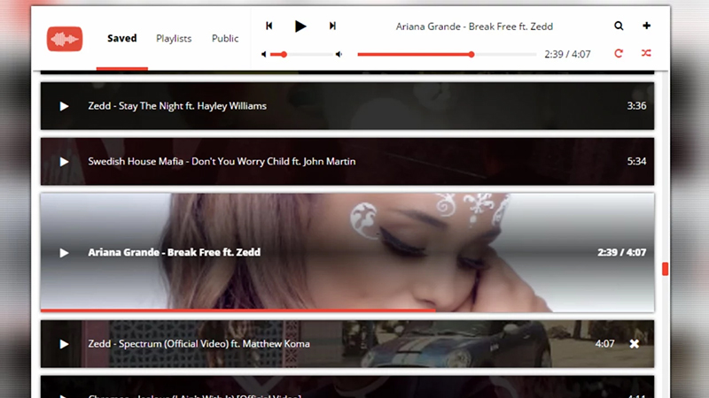Toggle shuffle mode
The width and height of the screenshot is (709, 398).
tap(646, 53)
